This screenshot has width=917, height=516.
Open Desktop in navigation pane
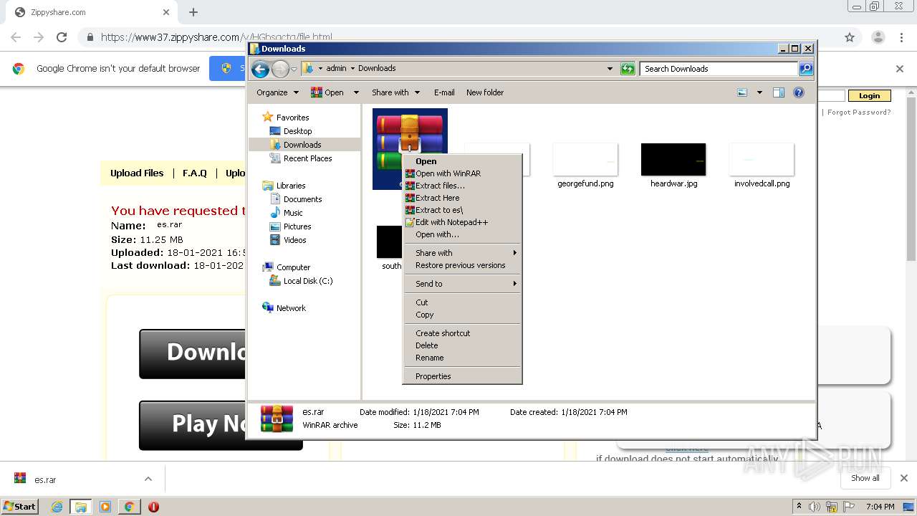297,131
